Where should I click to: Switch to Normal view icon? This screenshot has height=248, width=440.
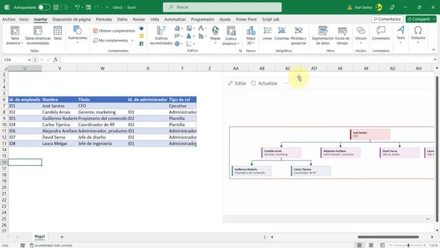(x=359, y=245)
